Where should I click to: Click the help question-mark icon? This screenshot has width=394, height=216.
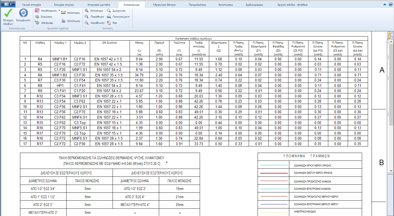[x=390, y=4]
